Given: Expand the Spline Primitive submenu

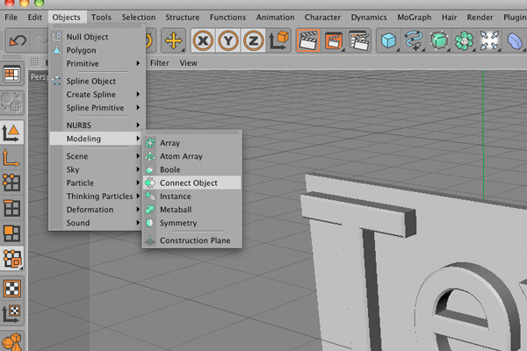Looking at the screenshot, I should (97, 108).
